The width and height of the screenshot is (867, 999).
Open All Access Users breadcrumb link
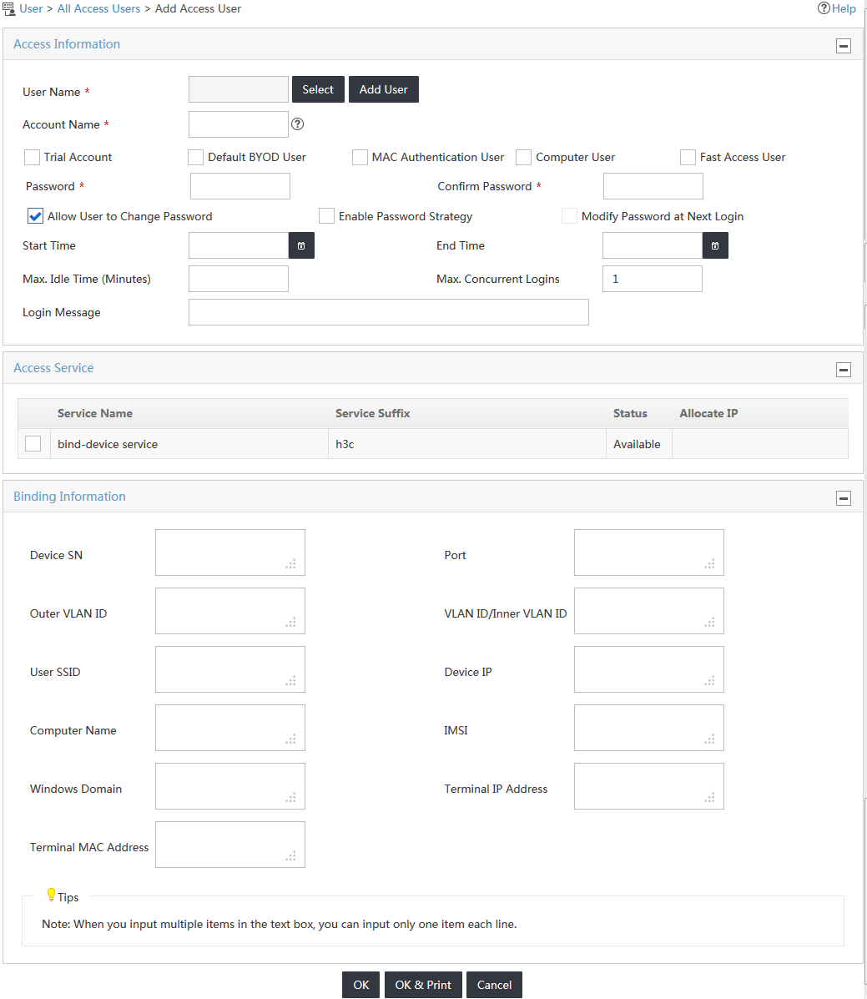coord(98,9)
